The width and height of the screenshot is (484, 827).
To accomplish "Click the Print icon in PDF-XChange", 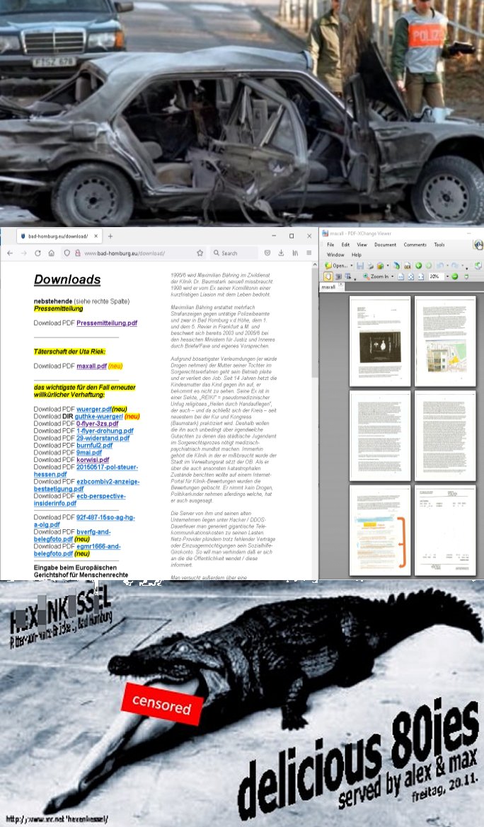I will 371,266.
